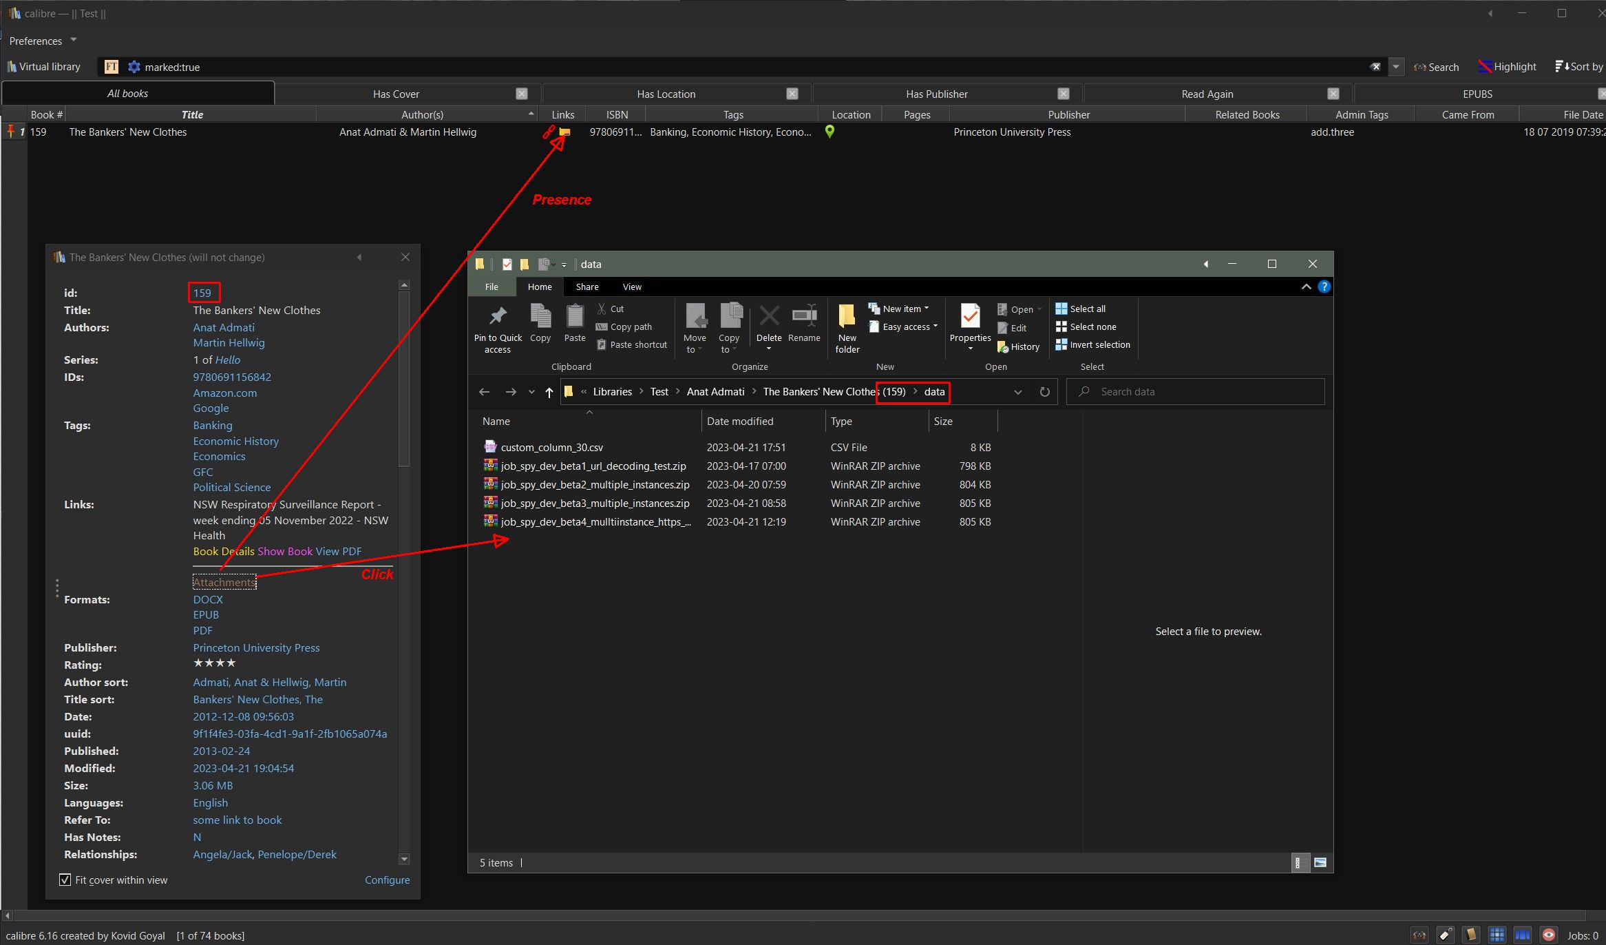The height and width of the screenshot is (945, 1606).
Task: Open advanced search gear icon
Action: (x=134, y=67)
